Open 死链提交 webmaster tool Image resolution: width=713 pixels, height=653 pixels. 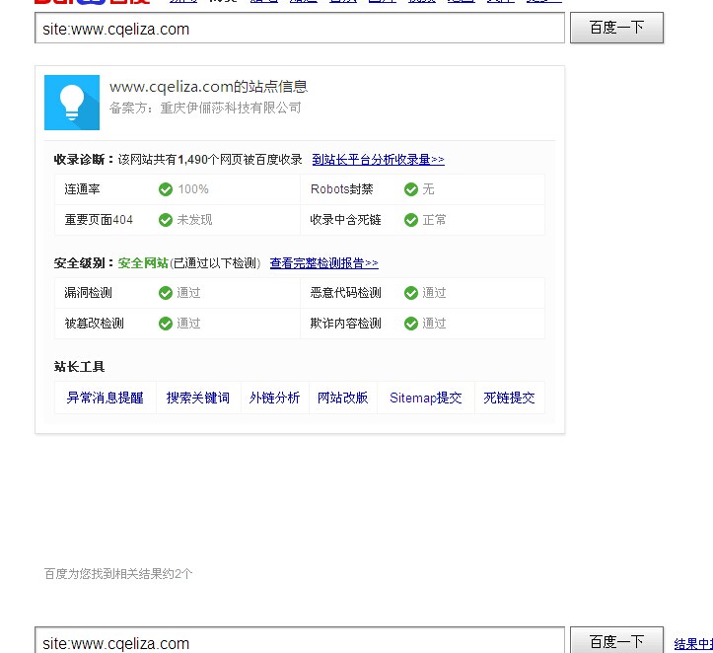pyautogui.click(x=509, y=398)
